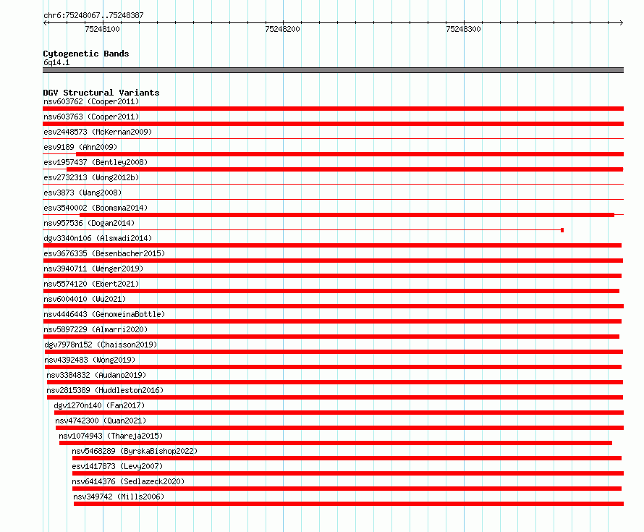Click the chr6:75248067..75248387 region label
This screenshot has width=644, height=532.
93,15
